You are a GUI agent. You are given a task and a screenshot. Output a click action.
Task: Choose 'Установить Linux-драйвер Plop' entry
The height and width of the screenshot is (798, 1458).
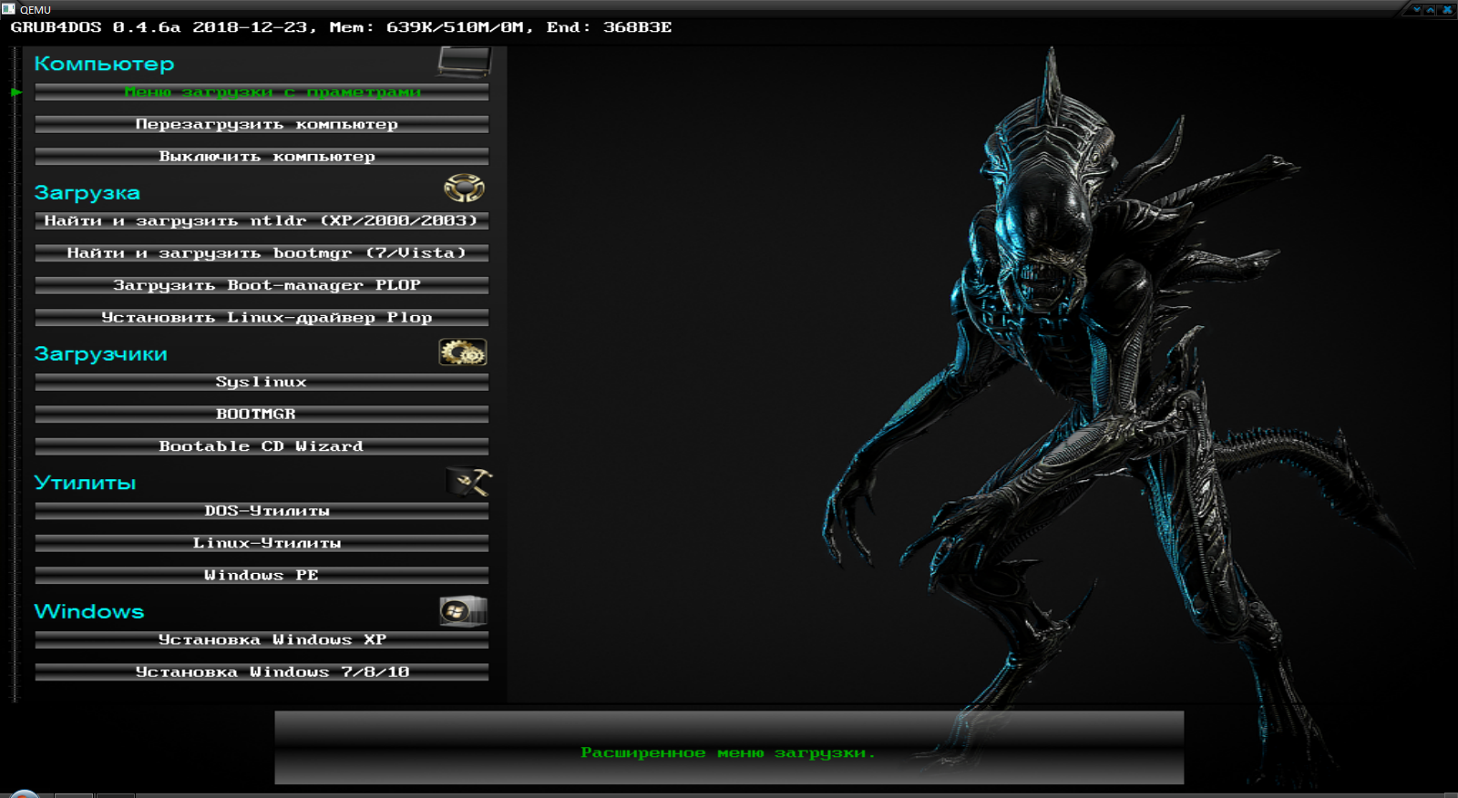click(x=262, y=318)
